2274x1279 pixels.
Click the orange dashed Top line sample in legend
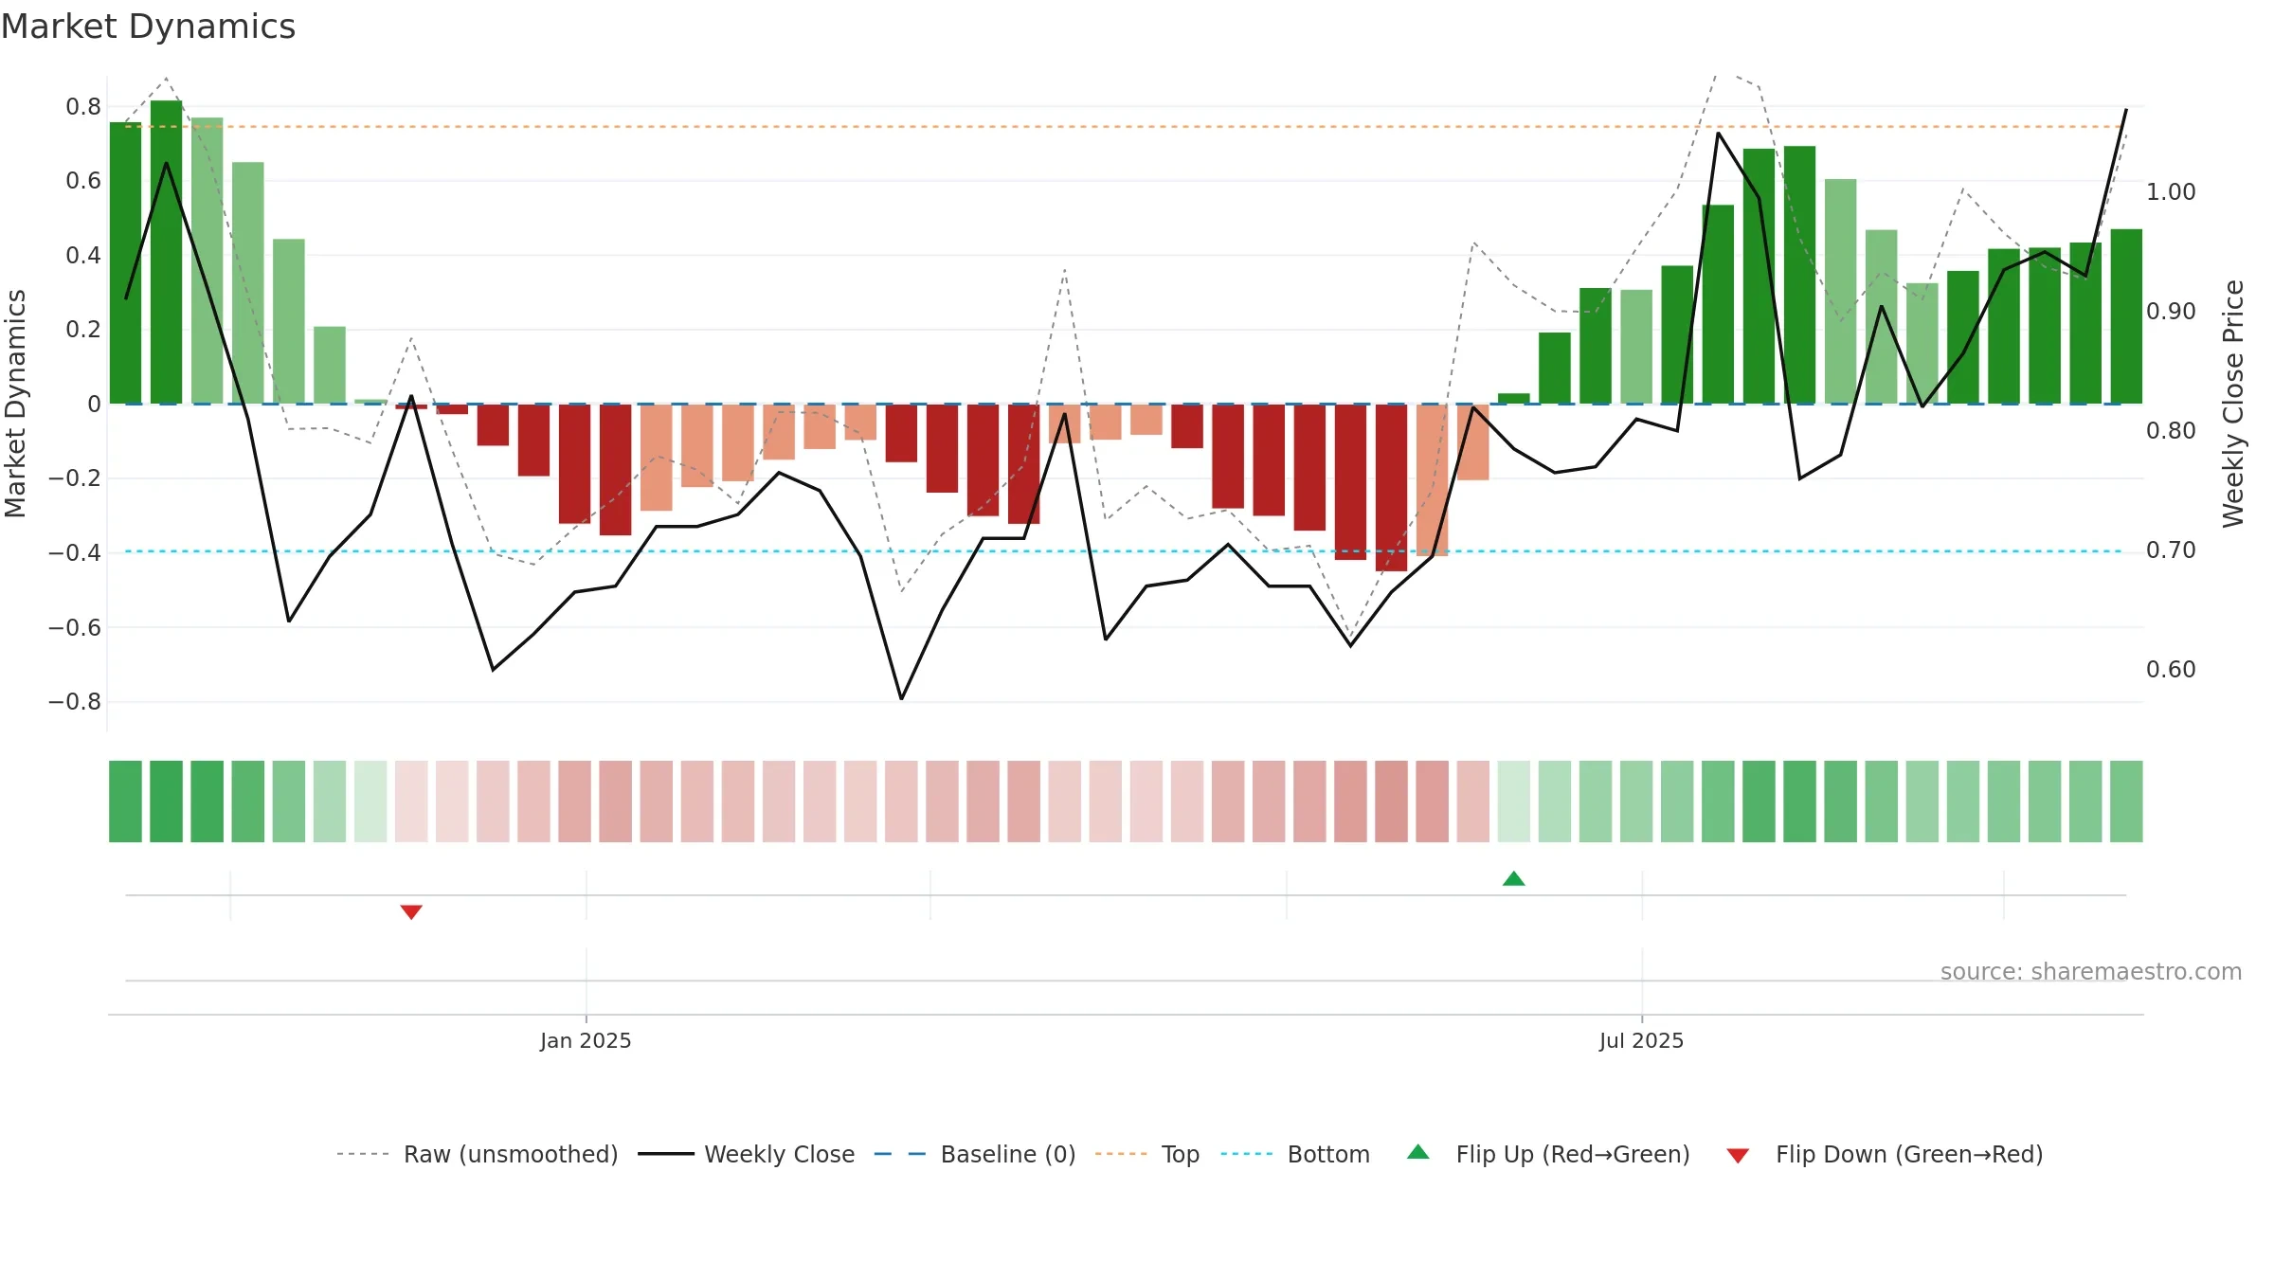coord(1121,1154)
